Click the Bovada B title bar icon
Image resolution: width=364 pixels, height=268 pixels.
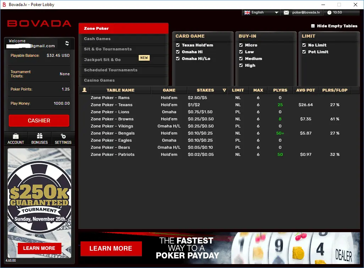coord(4,4)
